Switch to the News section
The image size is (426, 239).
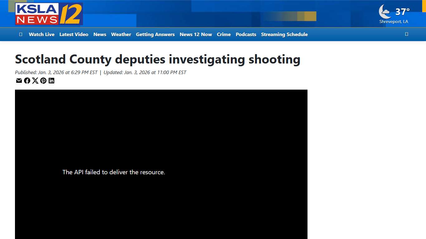tap(99, 34)
